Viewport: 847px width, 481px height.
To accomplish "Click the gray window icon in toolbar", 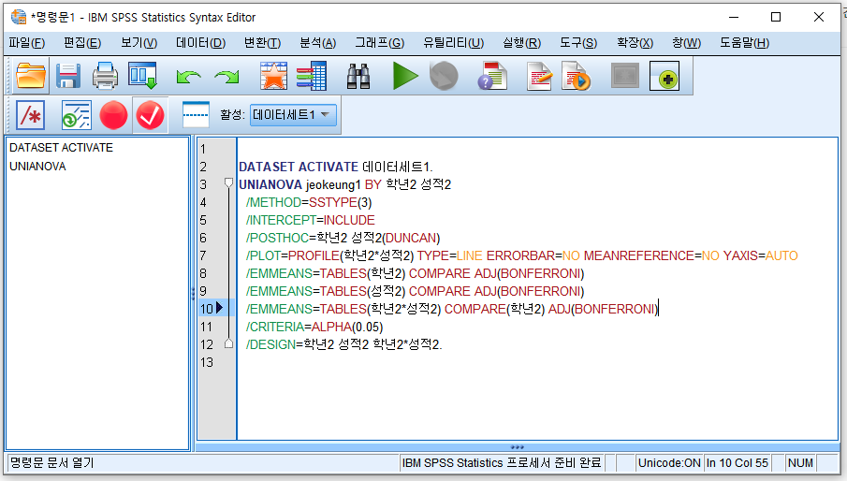I will pyautogui.click(x=625, y=76).
